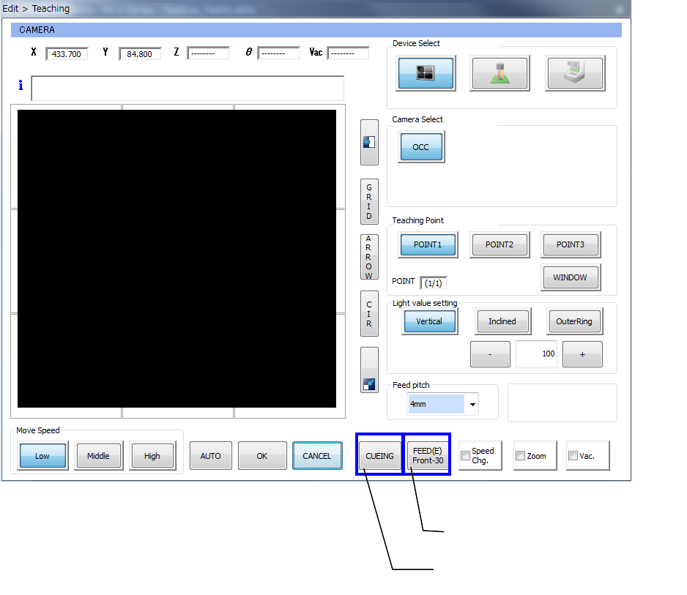Click the Y coordinate field 84.800
Image resolution: width=687 pixels, height=595 pixels.
[x=140, y=53]
